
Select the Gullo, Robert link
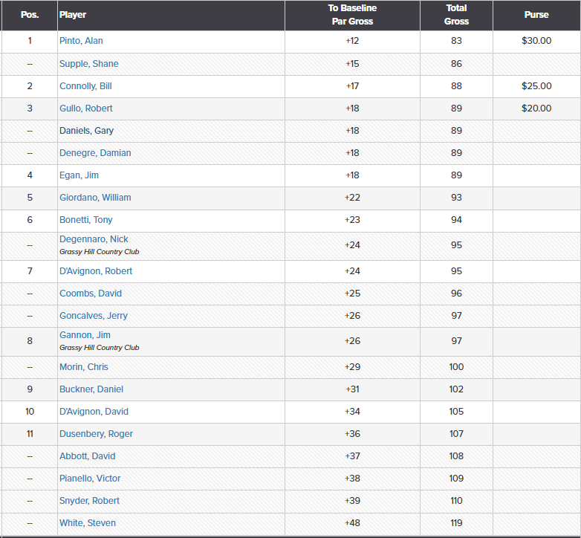pyautogui.click(x=86, y=108)
